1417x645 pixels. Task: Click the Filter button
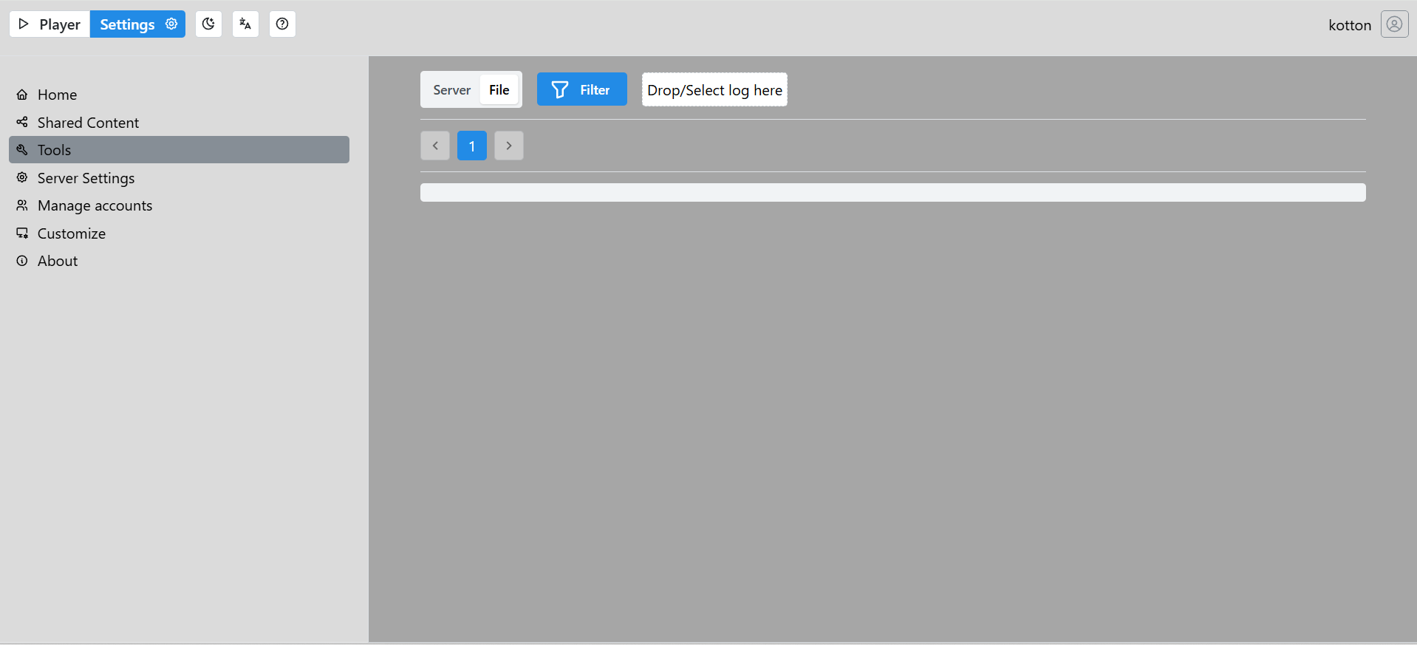click(581, 89)
